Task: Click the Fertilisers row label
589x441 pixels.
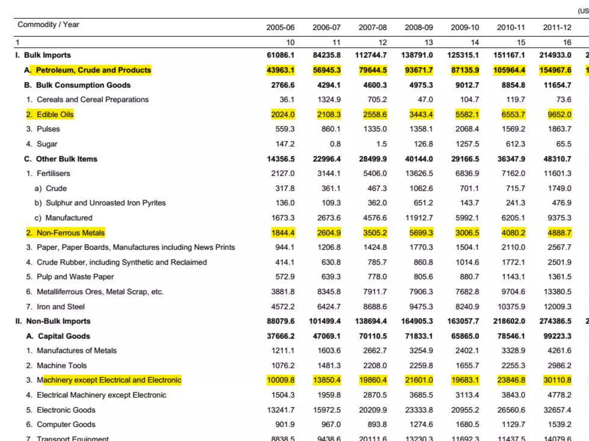Action: click(53, 173)
